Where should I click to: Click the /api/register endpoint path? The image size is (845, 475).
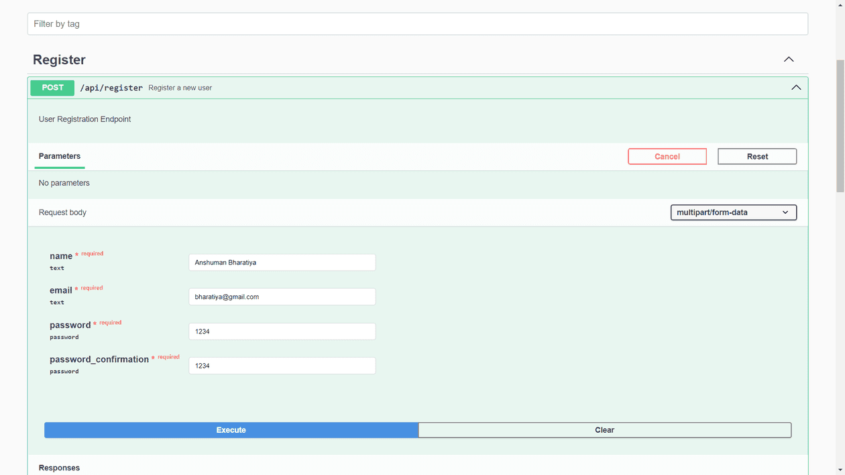111,88
